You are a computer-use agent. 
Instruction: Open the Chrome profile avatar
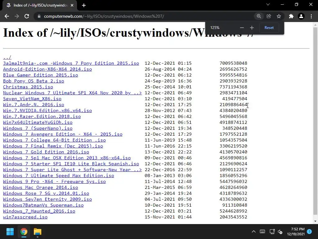coord(301,16)
